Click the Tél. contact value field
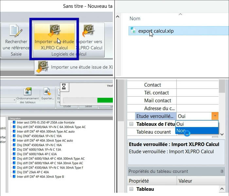This screenshot has height=196, width=229. click(x=198, y=92)
